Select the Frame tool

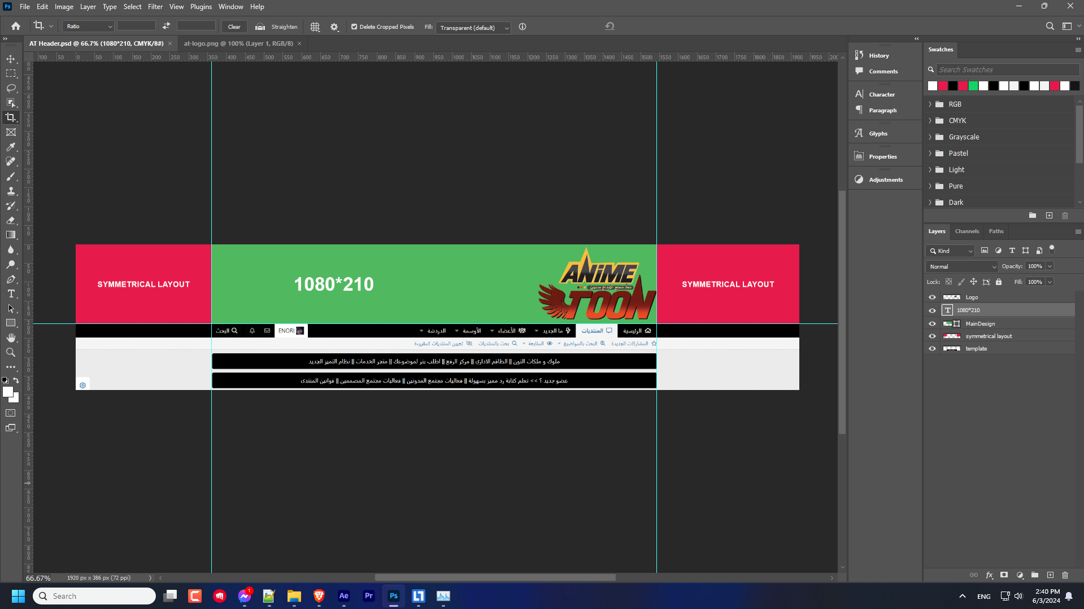11,132
